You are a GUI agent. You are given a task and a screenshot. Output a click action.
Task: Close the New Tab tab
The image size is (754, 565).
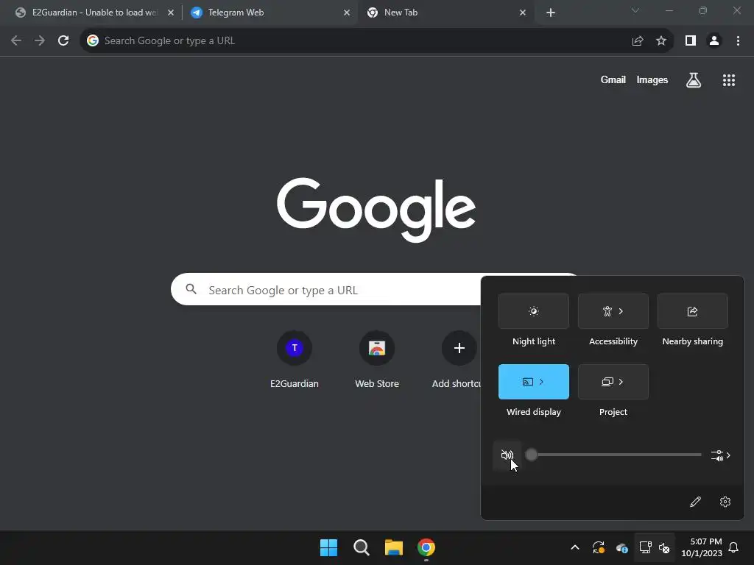click(523, 13)
